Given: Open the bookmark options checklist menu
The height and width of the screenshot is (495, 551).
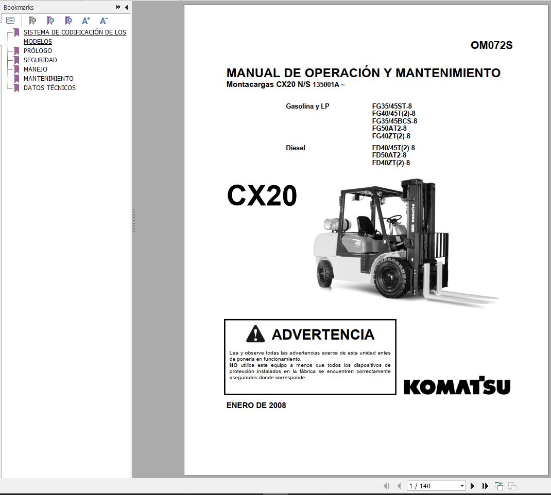Looking at the screenshot, I should (x=10, y=21).
